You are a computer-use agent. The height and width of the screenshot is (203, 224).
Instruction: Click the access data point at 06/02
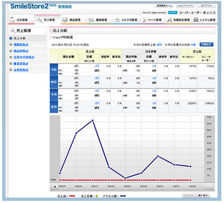coord(191,166)
